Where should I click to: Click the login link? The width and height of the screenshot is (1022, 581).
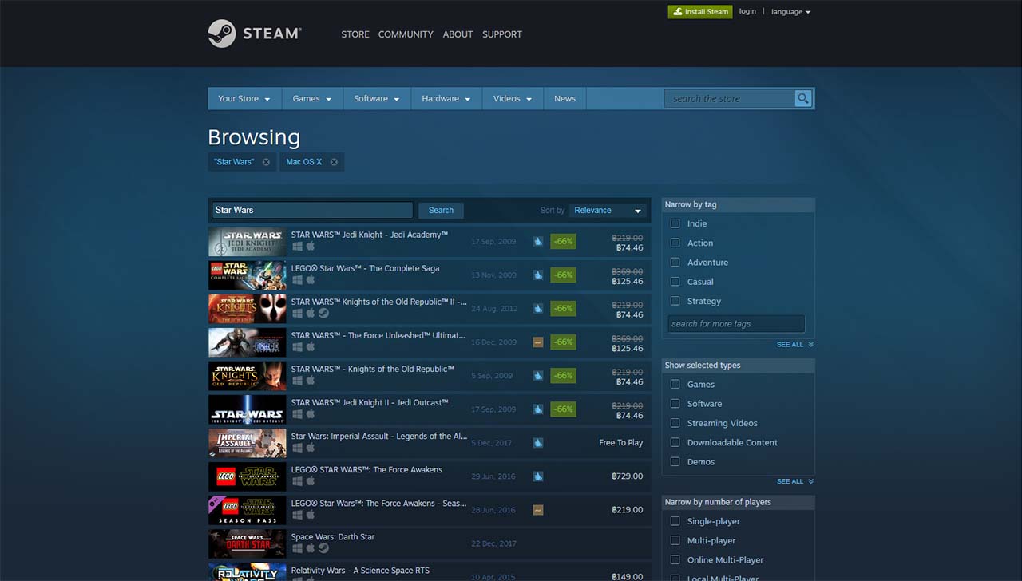click(x=747, y=10)
